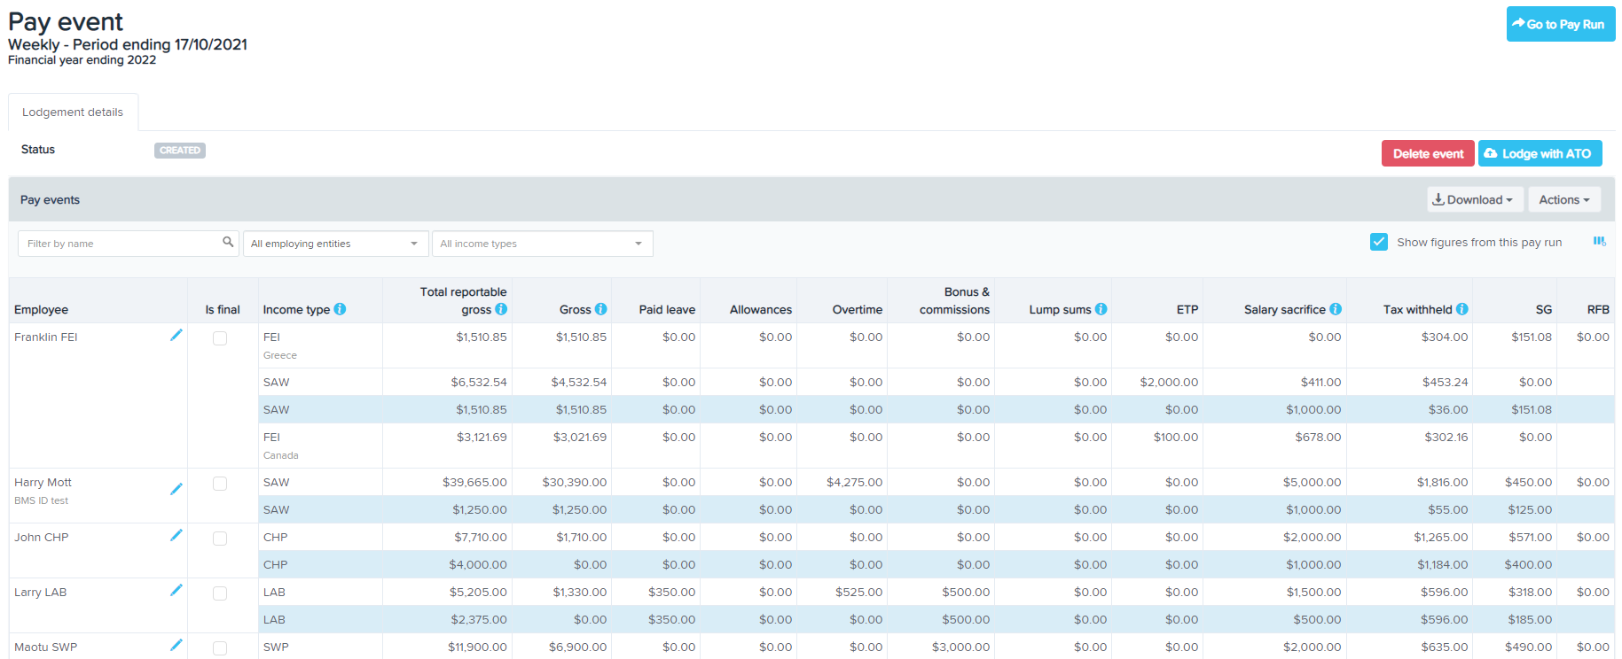Image resolution: width=1622 pixels, height=659 pixels.
Task: Click edit pencil beside Larry LAB
Action: tap(176, 590)
